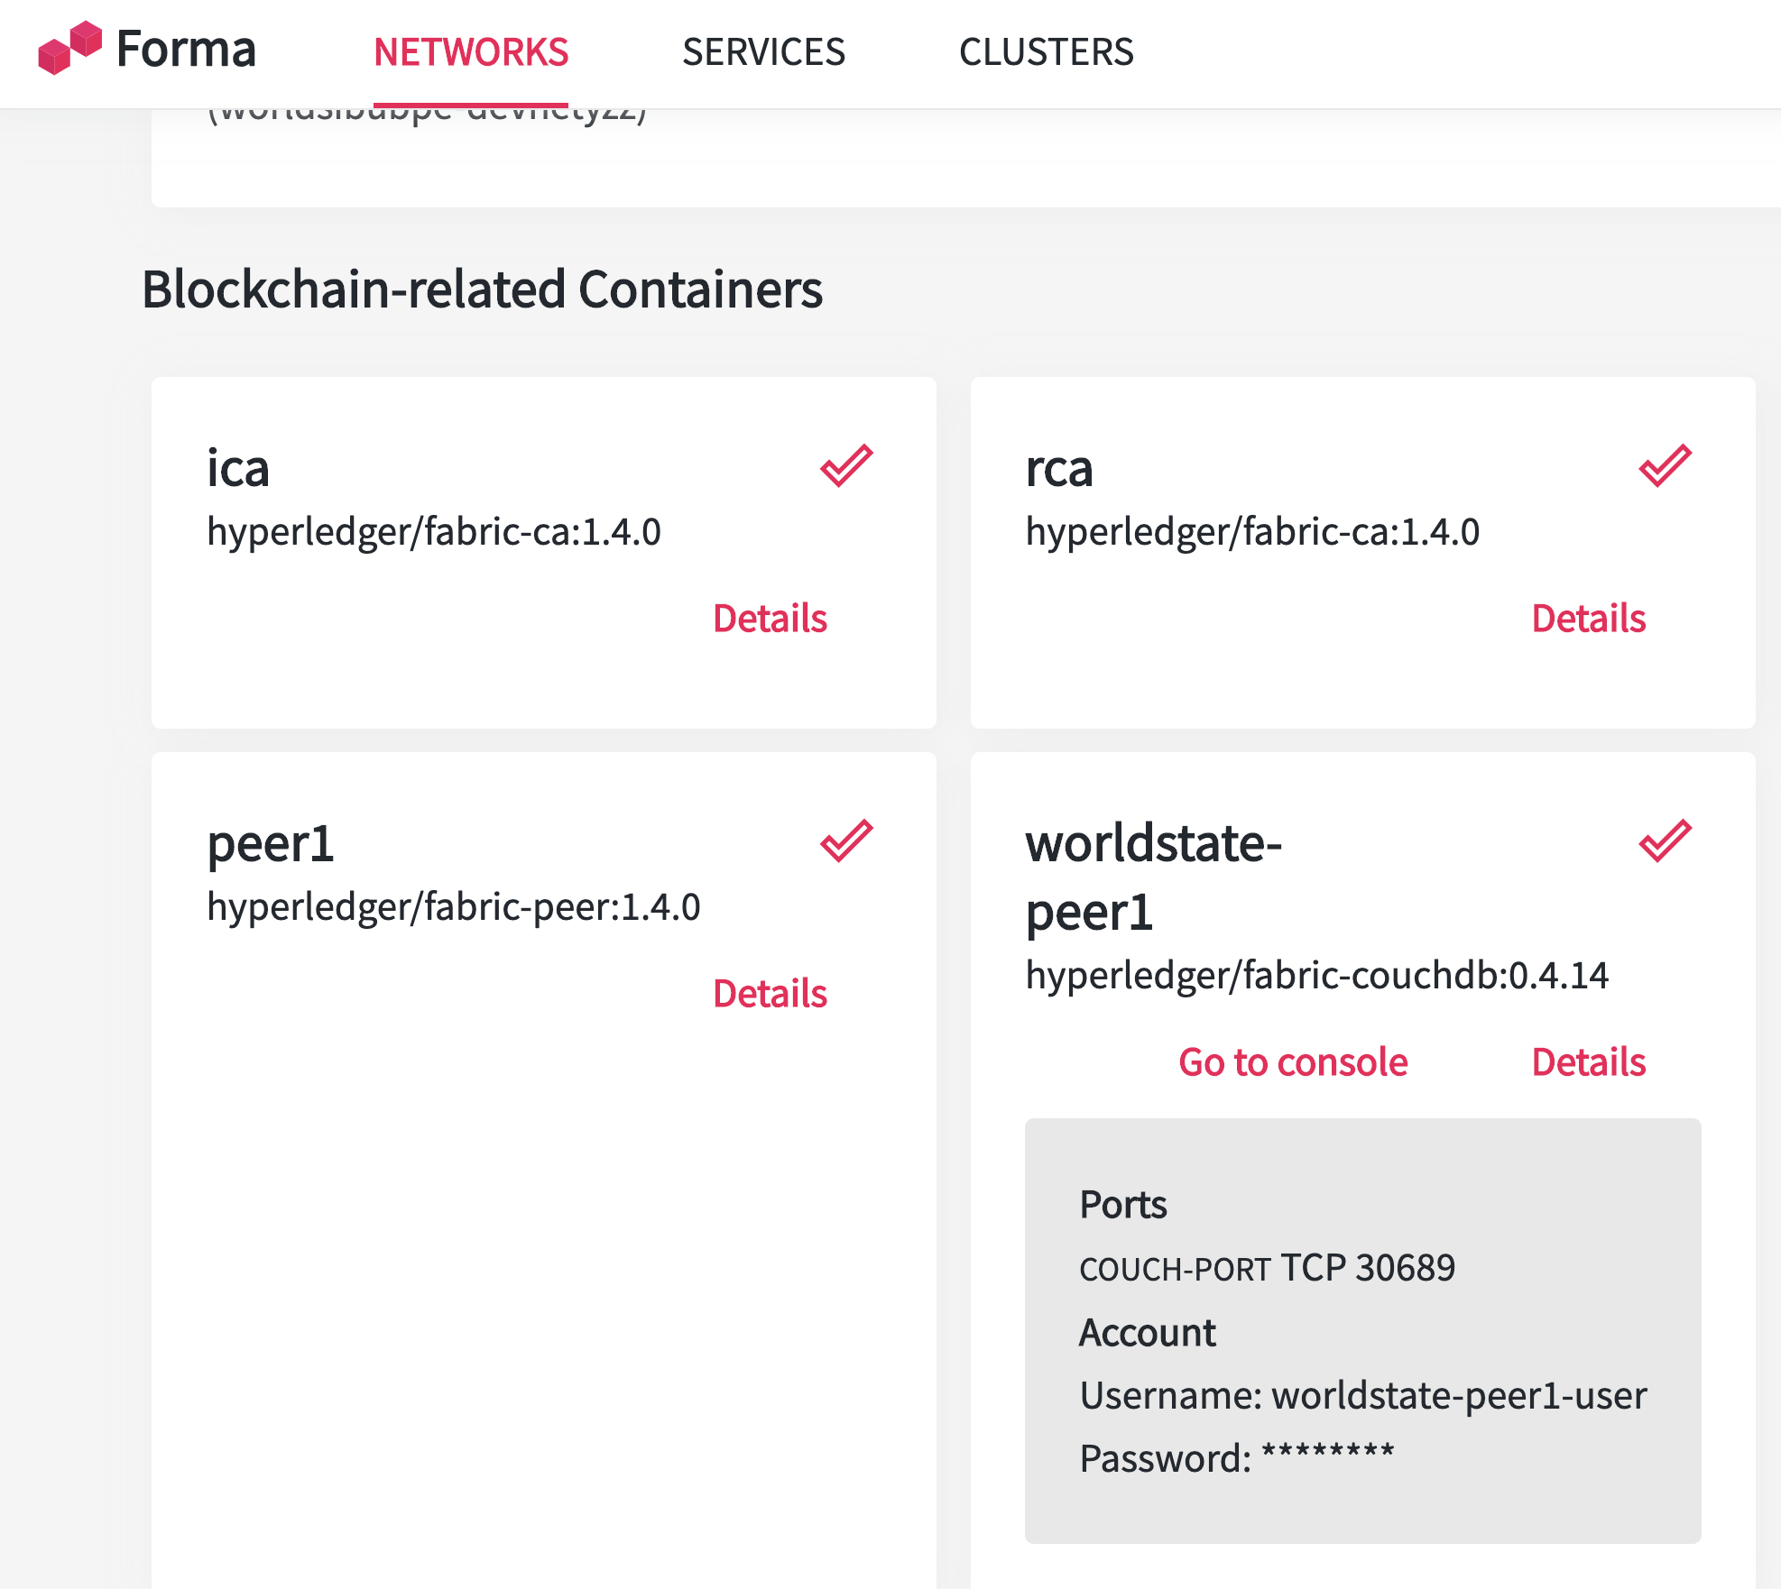1781x1589 pixels.
Task: Click the Forma brand name text
Action: 186,49
